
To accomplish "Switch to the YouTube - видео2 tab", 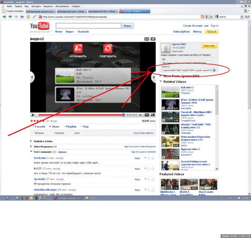I will pyautogui.click(x=135, y=11).
